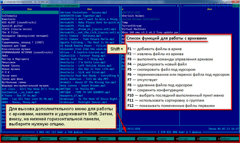Select Новая музыка folder
This screenshot has width=240, height=143.
(11, 69)
